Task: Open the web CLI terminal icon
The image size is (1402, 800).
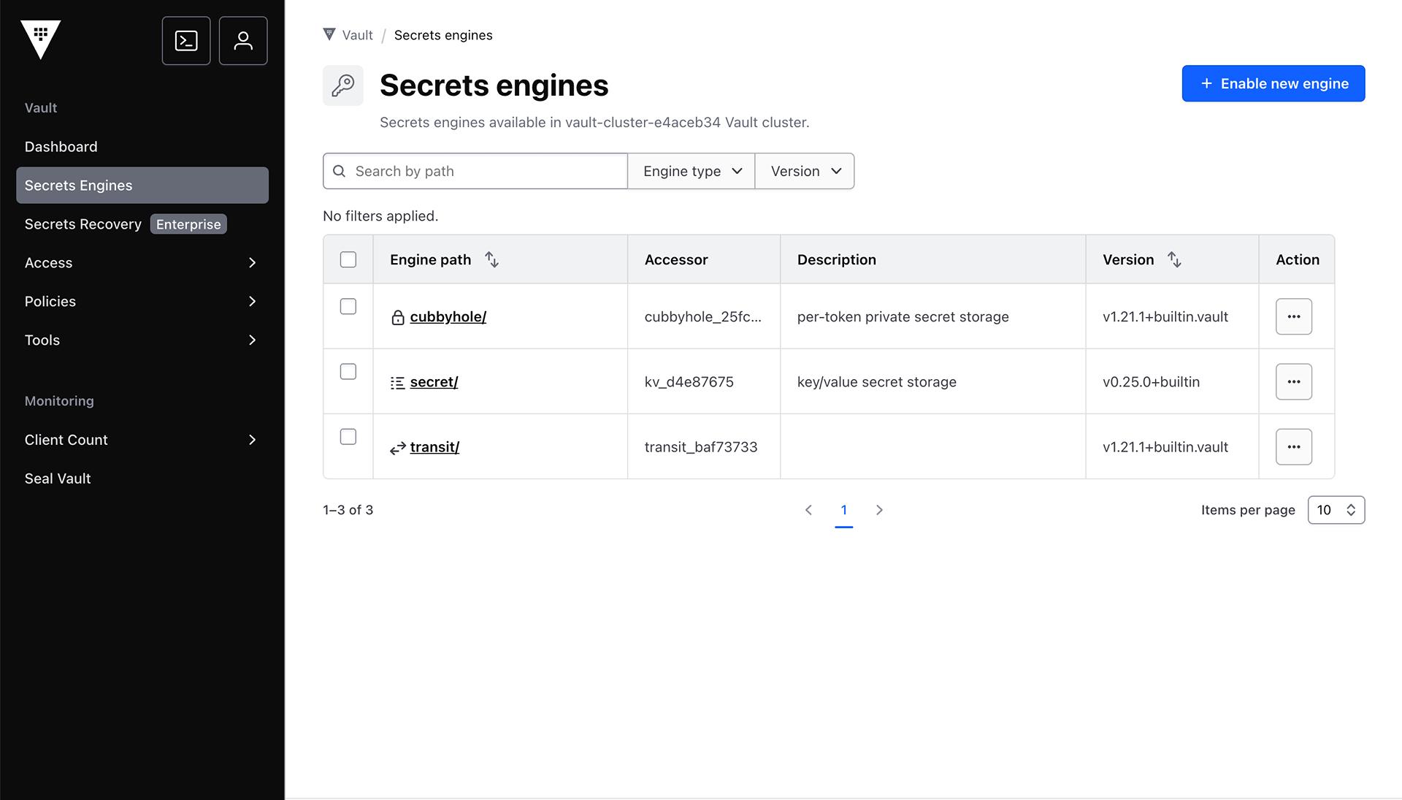Action: [185, 40]
